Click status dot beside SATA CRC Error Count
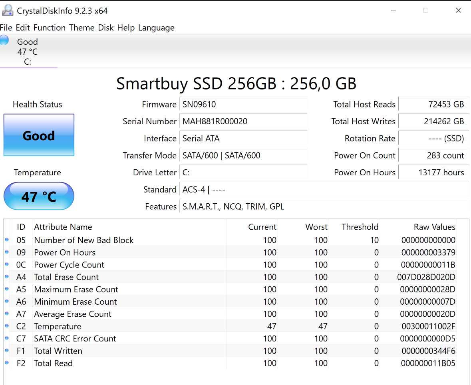Viewport: 471px width, 385px height. coord(7,339)
